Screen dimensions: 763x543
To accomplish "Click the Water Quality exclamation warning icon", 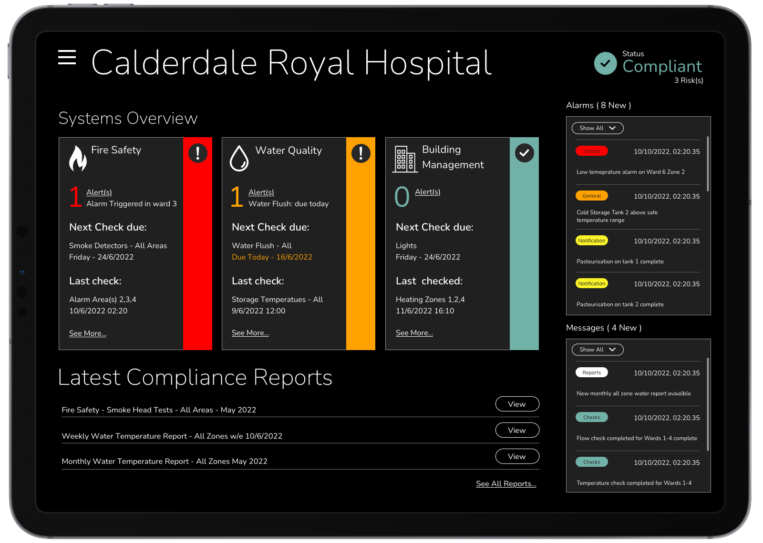I will tap(361, 153).
